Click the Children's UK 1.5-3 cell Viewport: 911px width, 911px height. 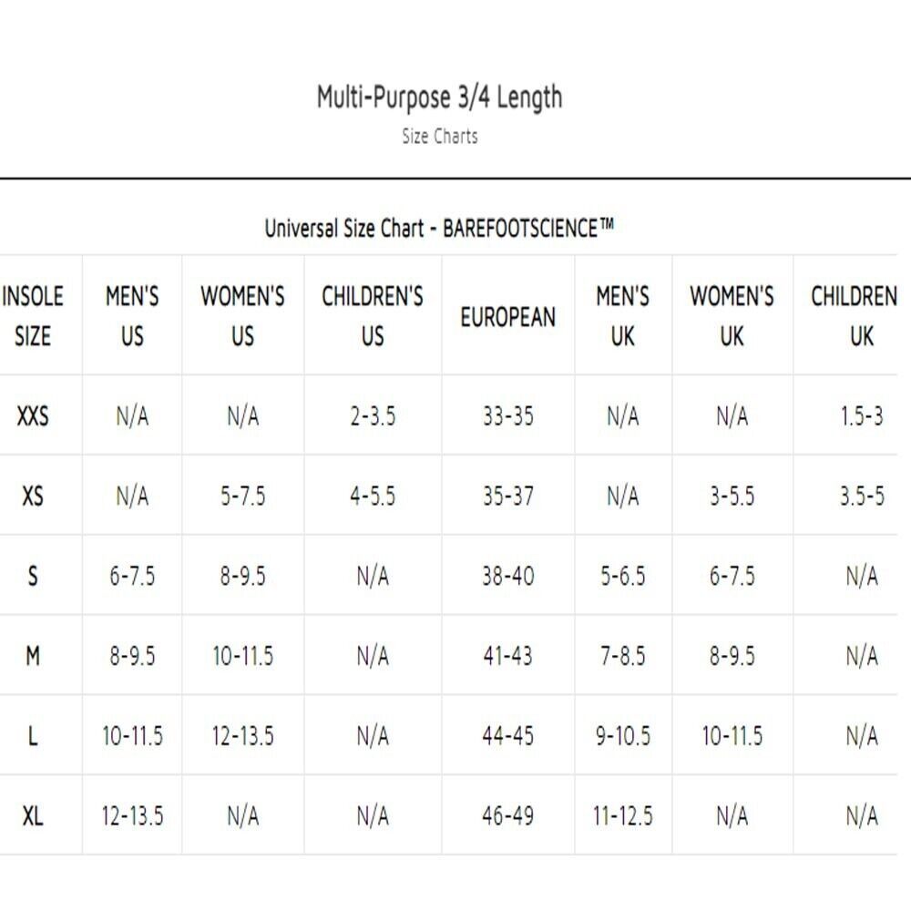pyautogui.click(x=862, y=416)
